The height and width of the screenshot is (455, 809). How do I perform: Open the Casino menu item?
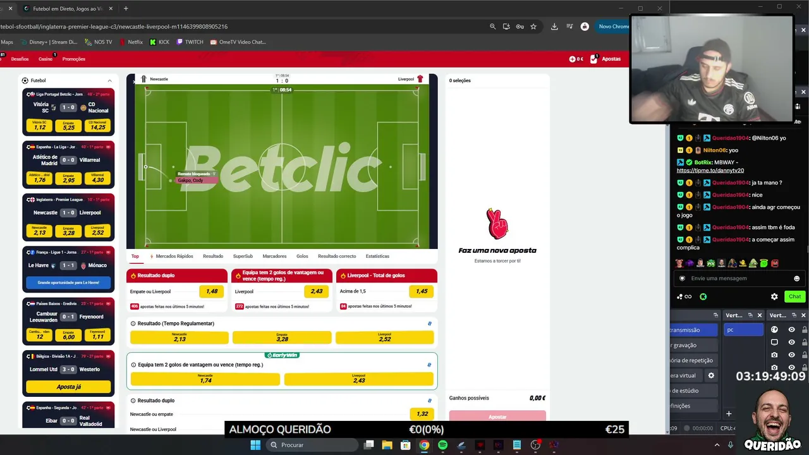pos(46,59)
